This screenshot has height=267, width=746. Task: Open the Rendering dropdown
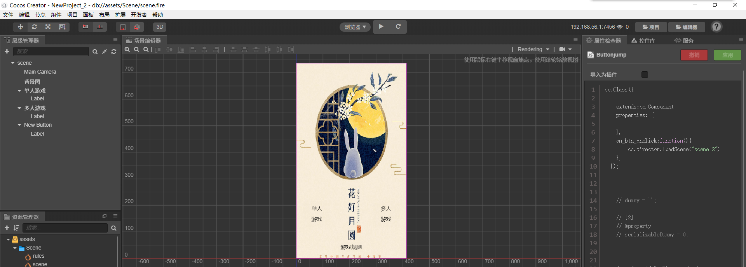pos(533,49)
